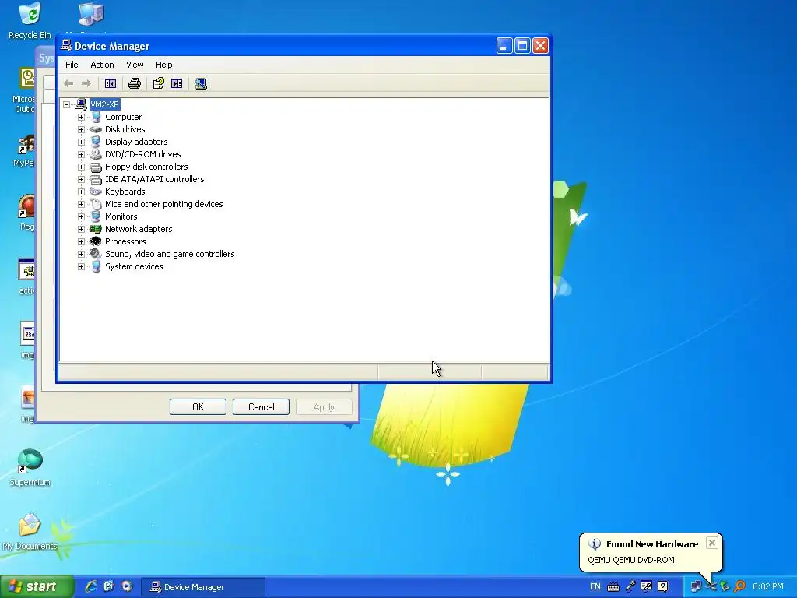Expand the Floppy disk controllers node
Image resolution: width=797 pixels, height=598 pixels.
(81, 167)
